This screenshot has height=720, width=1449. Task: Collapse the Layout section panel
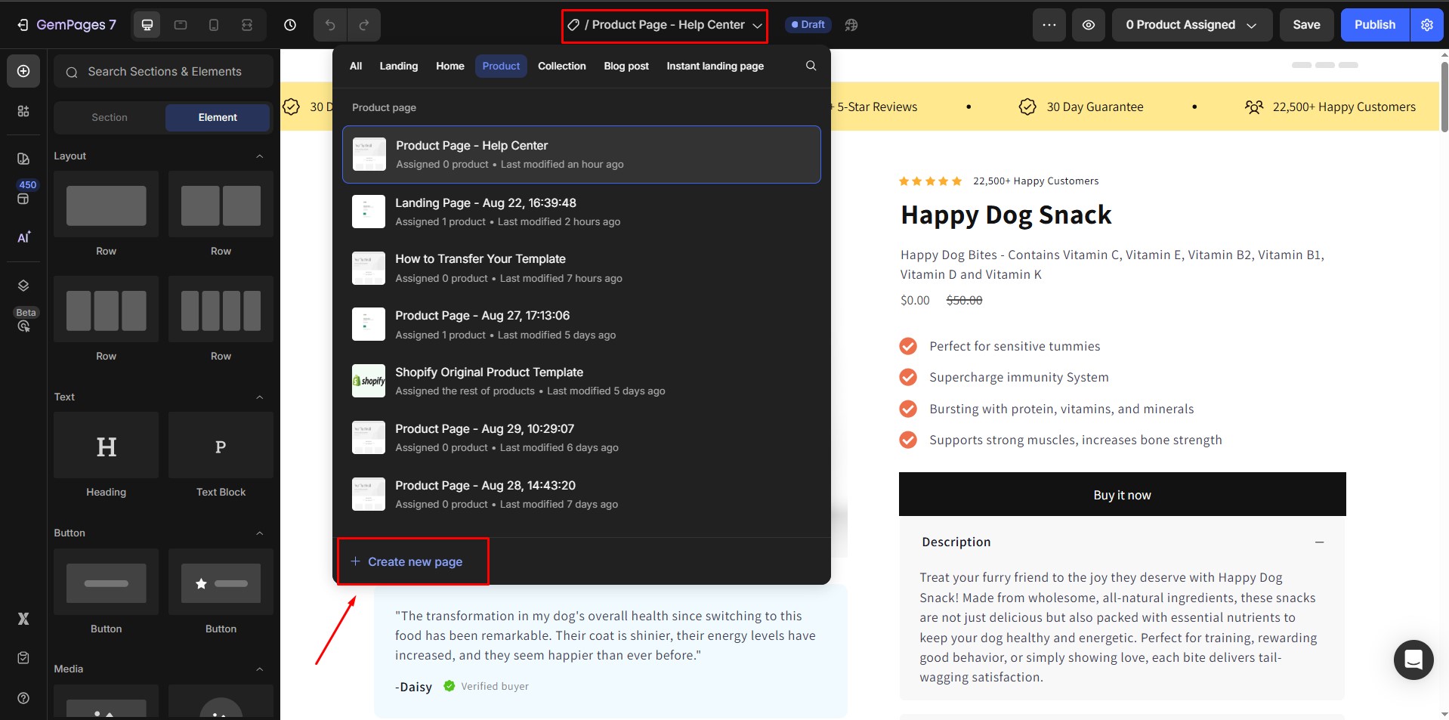[259, 156]
